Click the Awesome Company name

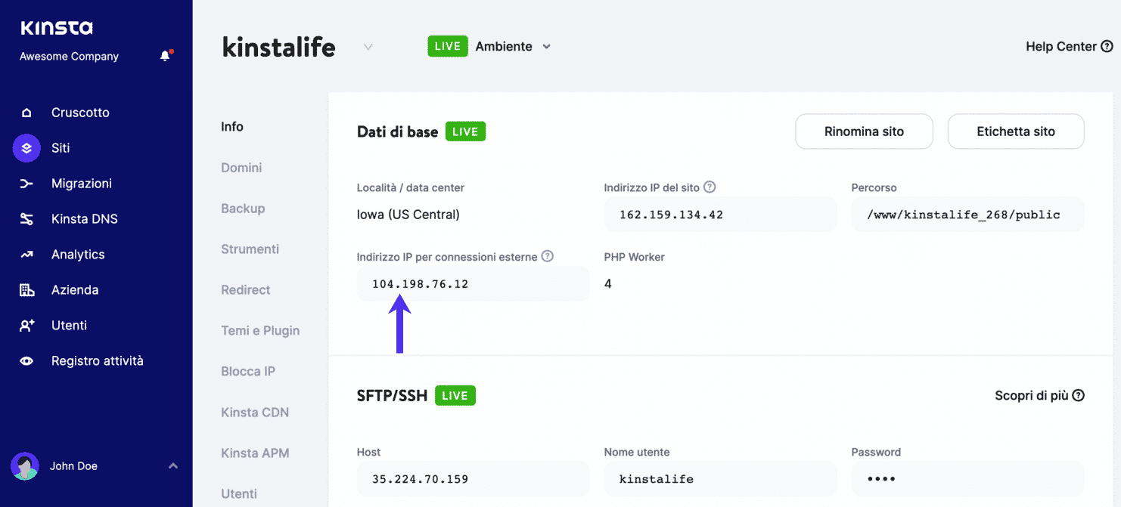(69, 57)
